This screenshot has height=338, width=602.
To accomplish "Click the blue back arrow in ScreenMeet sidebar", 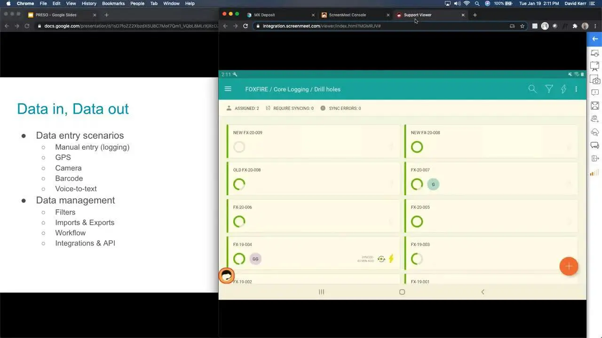I will tap(595, 39).
